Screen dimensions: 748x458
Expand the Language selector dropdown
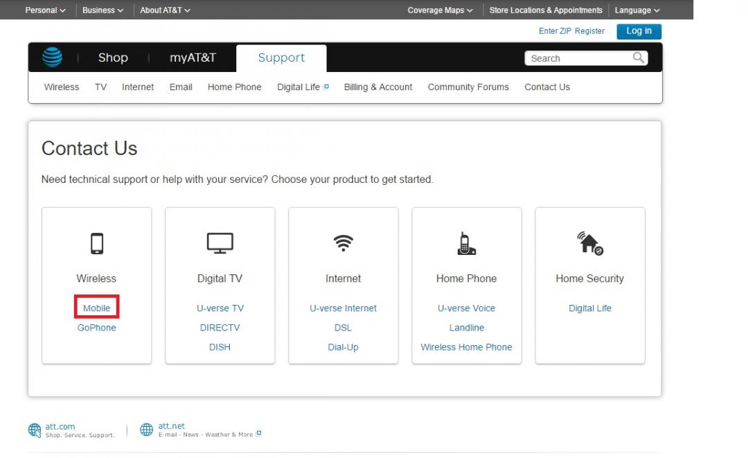[x=636, y=10]
